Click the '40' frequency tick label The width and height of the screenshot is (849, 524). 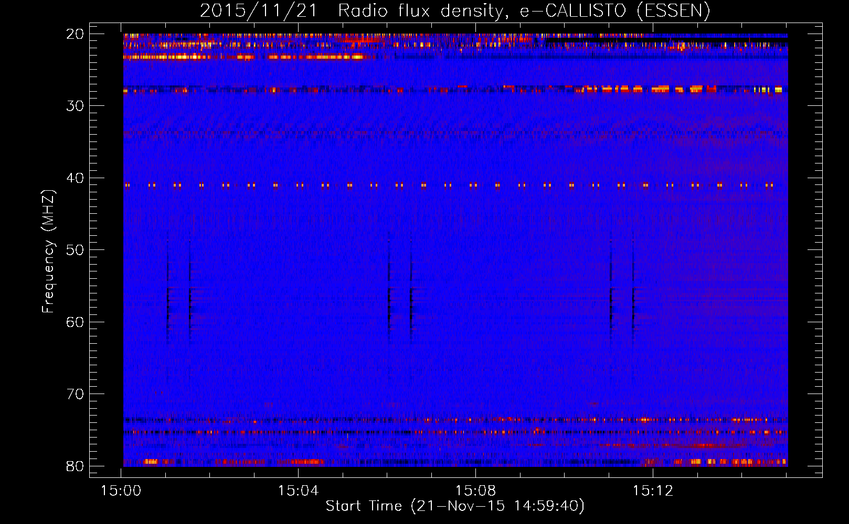[x=76, y=178]
